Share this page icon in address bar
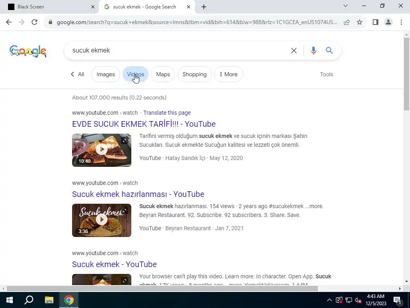This screenshot has width=410, height=308. 347,22
